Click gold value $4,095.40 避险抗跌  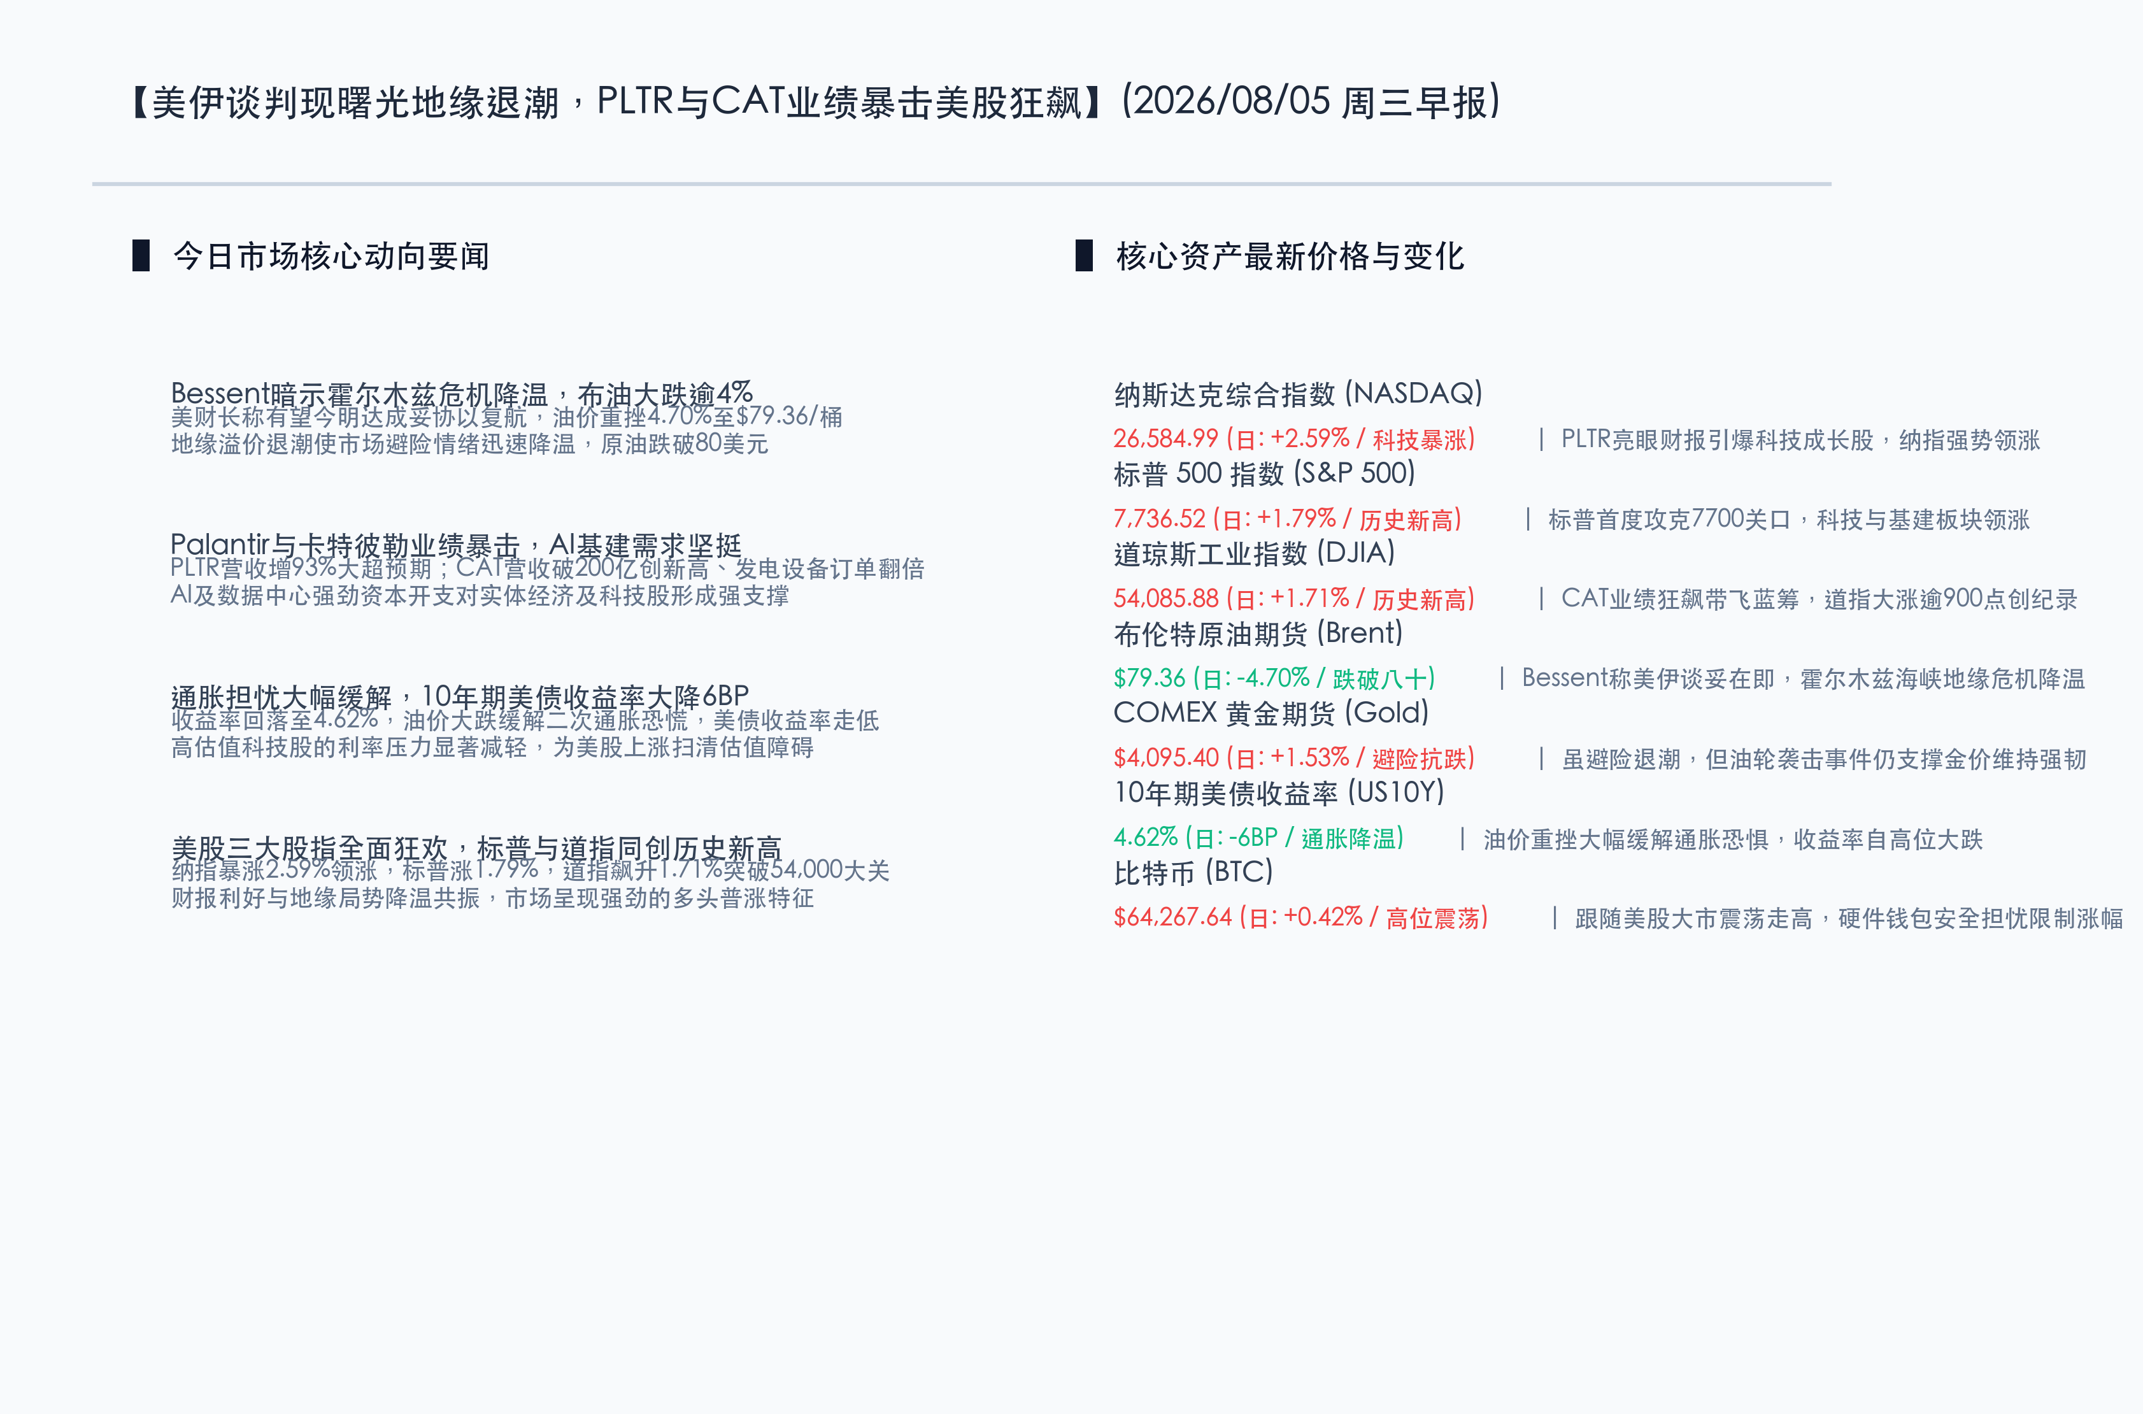(1295, 759)
